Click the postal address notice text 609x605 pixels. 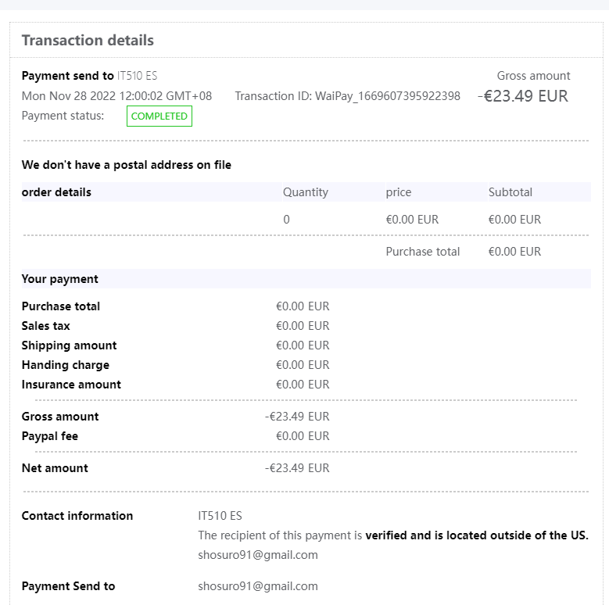[127, 165]
